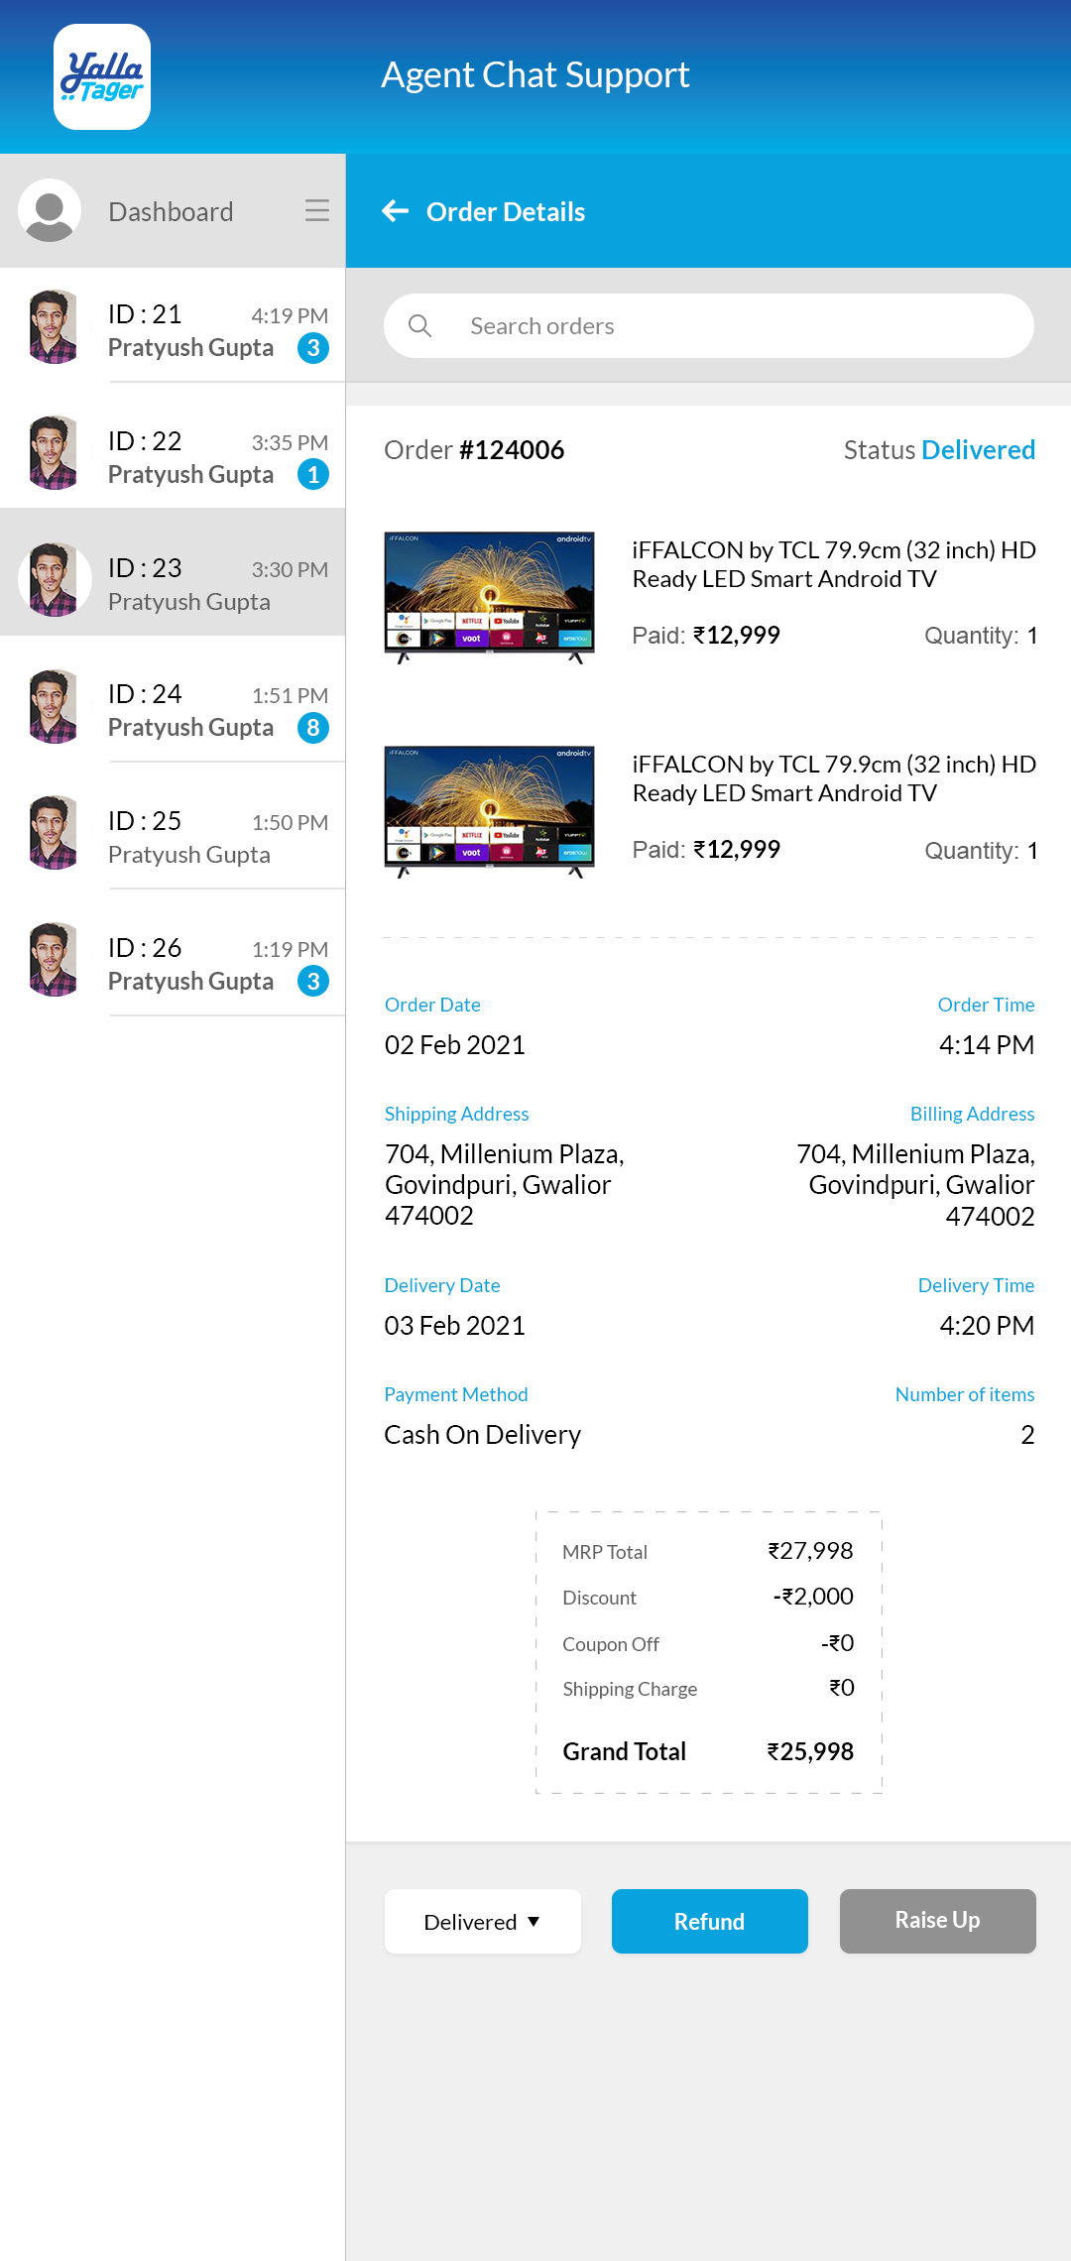Click the unread badge on chat ID 21
Viewport: 1071px width, 2261px height.
(313, 348)
